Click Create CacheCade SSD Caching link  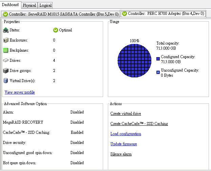tap(139, 124)
